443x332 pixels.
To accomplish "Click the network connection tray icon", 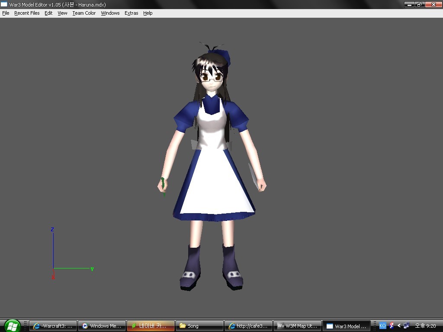I will [x=407, y=326].
